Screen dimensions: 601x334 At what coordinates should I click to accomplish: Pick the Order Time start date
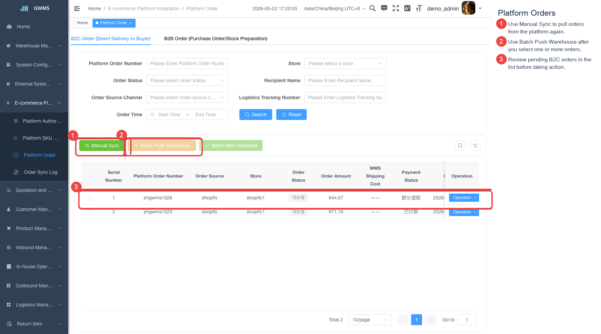pos(169,115)
